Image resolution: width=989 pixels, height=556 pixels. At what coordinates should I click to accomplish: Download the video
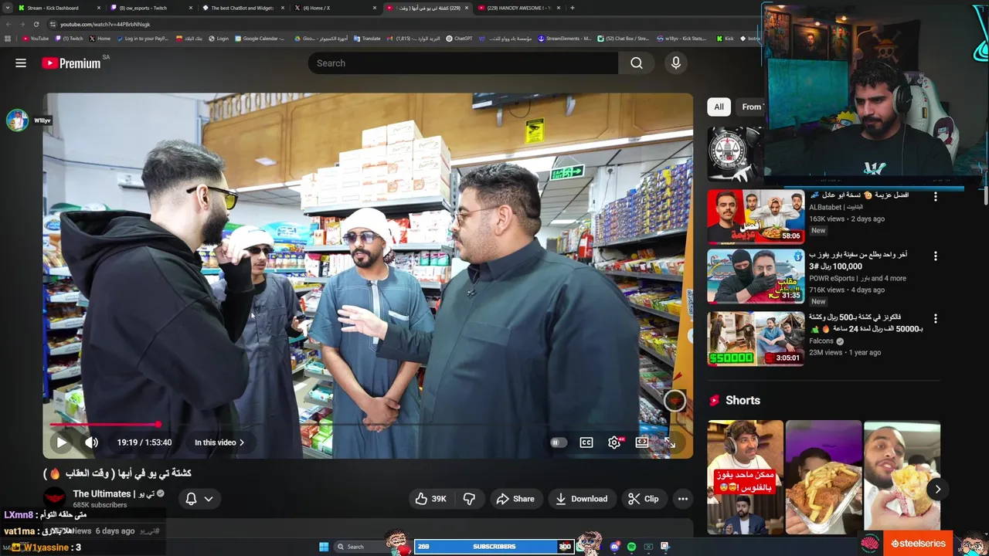(582, 499)
